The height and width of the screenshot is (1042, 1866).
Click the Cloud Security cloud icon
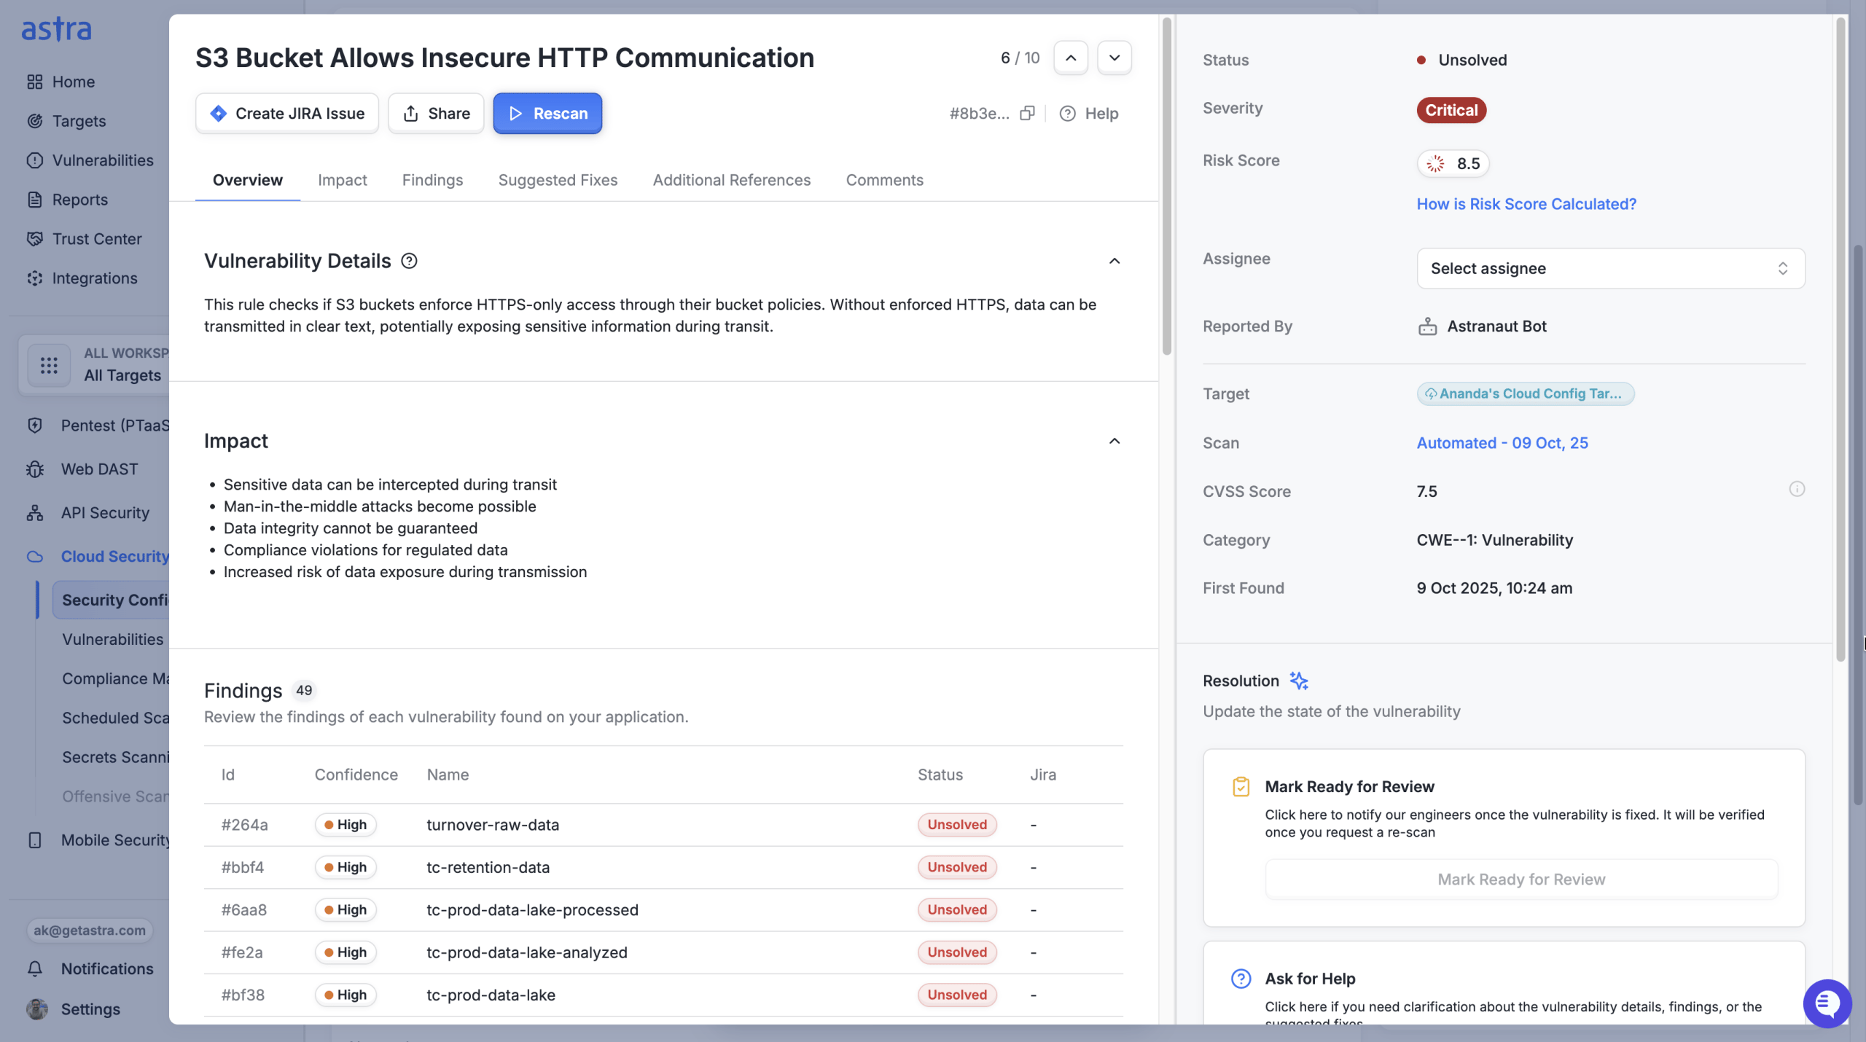click(35, 557)
